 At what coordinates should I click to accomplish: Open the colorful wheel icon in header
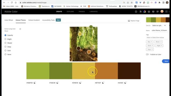point(145,11)
